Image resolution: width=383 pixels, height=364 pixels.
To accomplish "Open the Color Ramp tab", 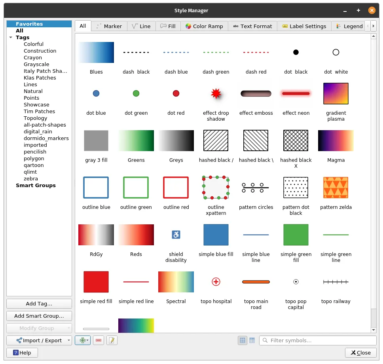I will 204,26.
